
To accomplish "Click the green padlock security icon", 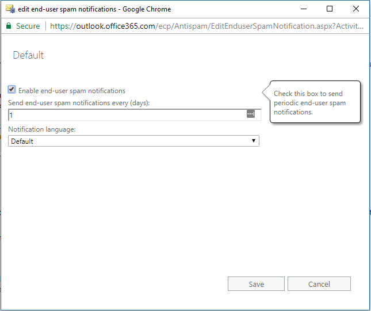I will (9, 25).
